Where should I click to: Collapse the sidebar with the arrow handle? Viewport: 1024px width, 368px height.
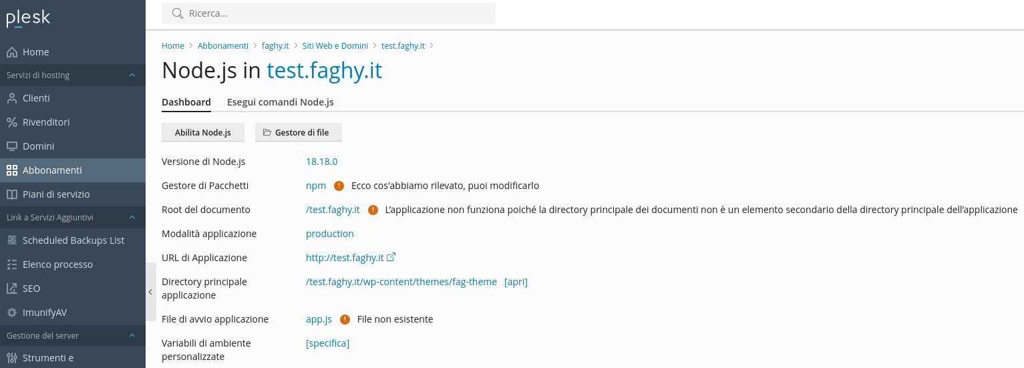150,292
